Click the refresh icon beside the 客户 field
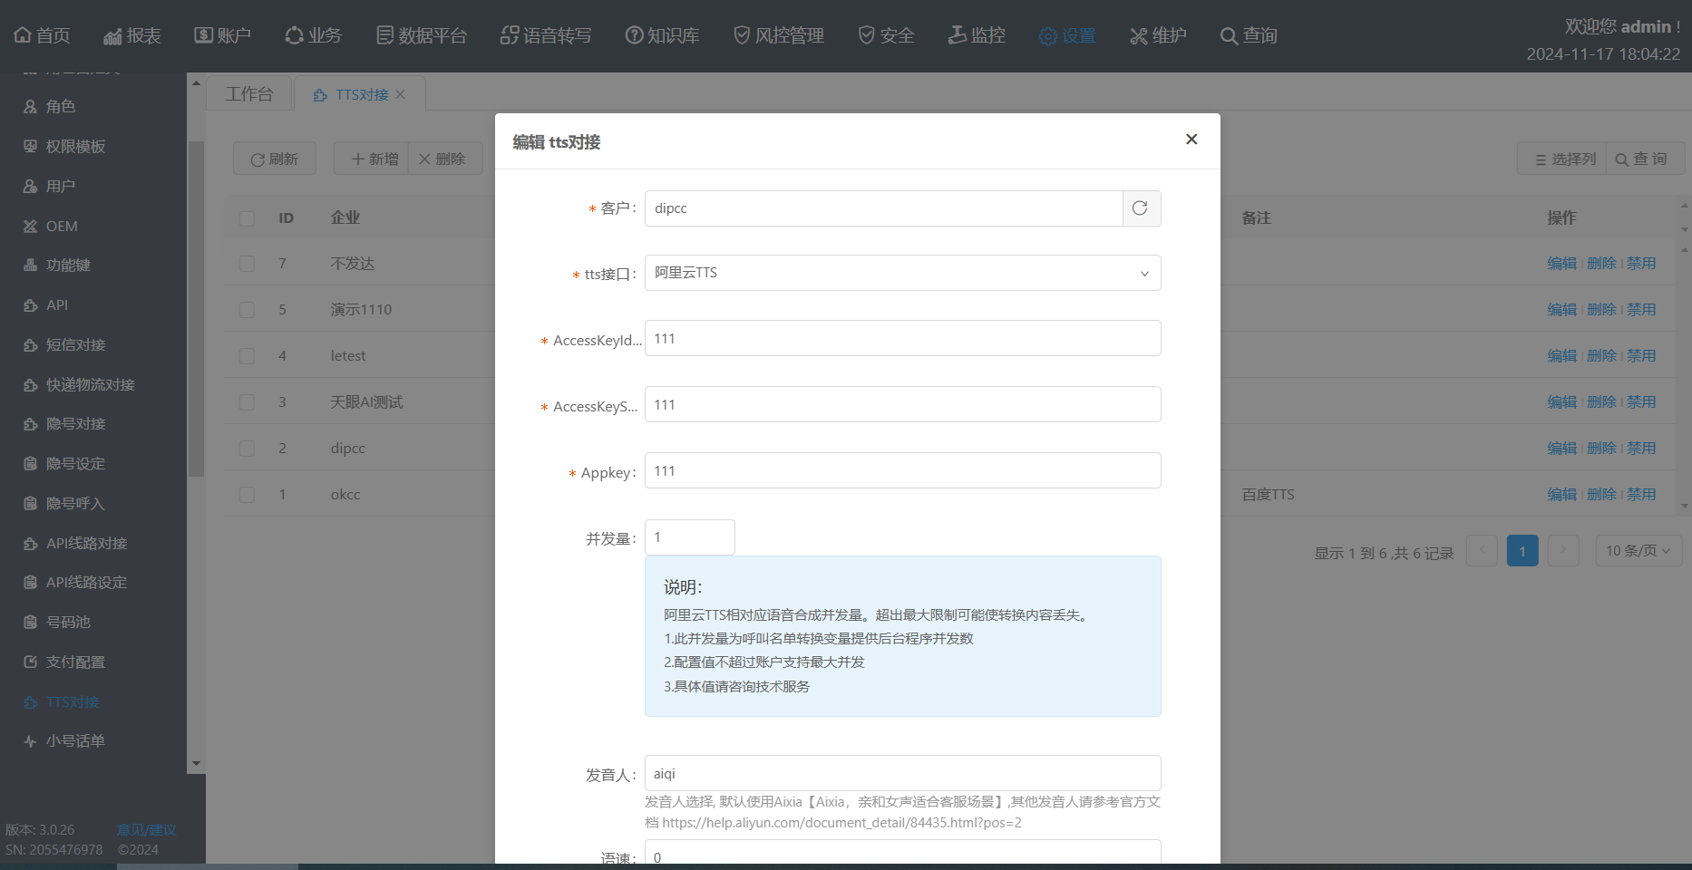The height and width of the screenshot is (870, 1692). click(1141, 208)
